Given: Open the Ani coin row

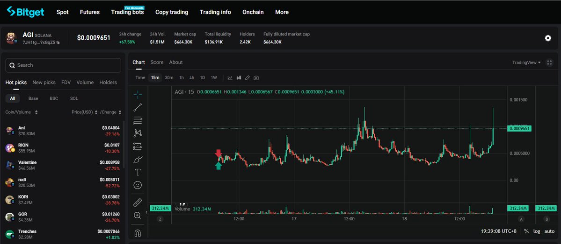Looking at the screenshot, I should [63, 131].
